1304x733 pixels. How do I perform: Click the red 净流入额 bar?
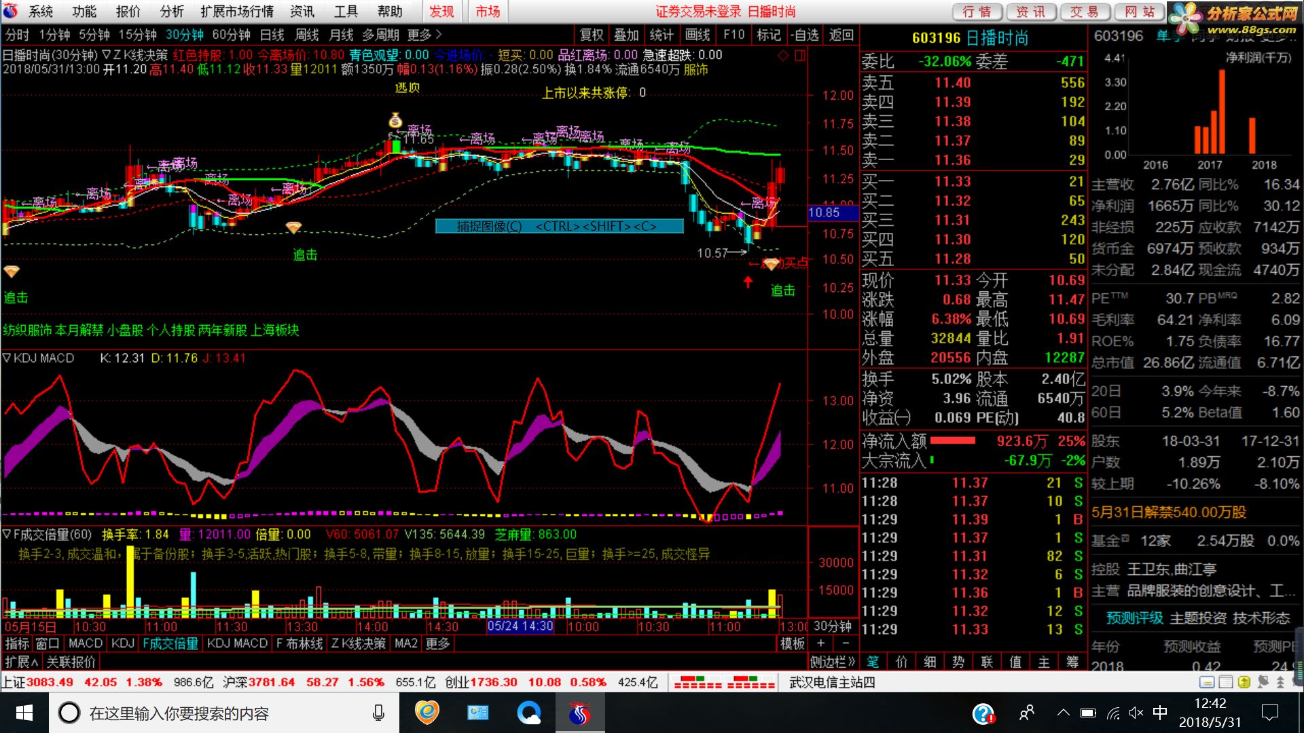952,440
